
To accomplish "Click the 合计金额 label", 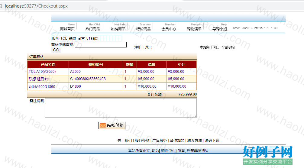I will [155, 95].
